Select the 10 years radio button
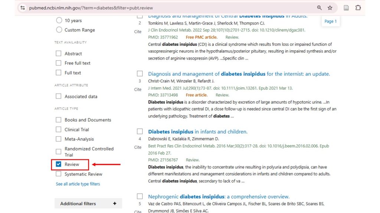 point(59,20)
